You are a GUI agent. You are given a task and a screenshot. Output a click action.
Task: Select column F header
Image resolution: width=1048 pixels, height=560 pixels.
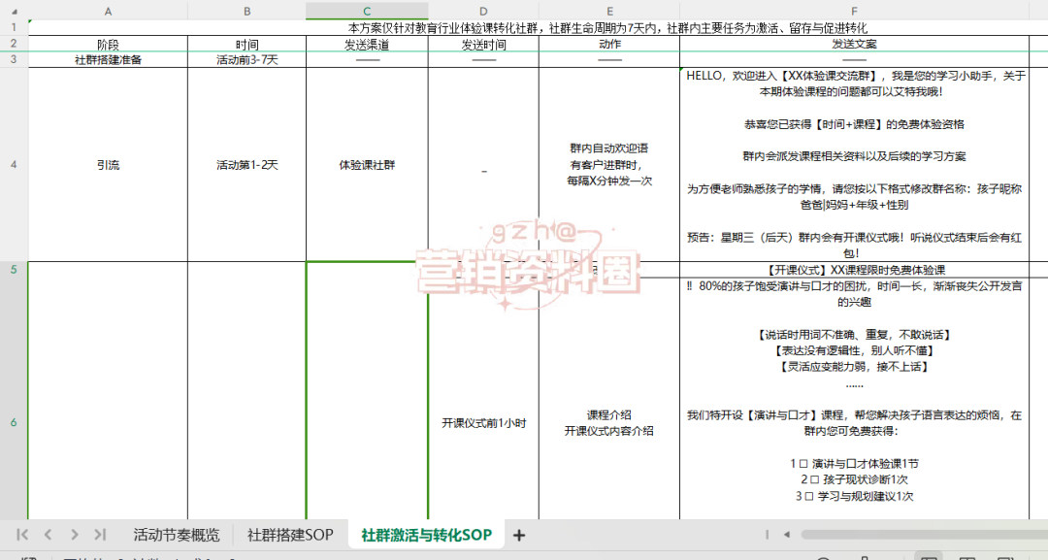coord(853,11)
